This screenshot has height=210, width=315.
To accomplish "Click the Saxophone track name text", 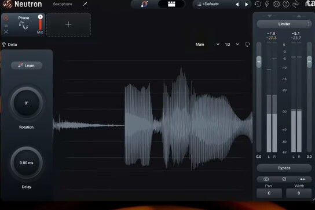I will click(63, 4).
